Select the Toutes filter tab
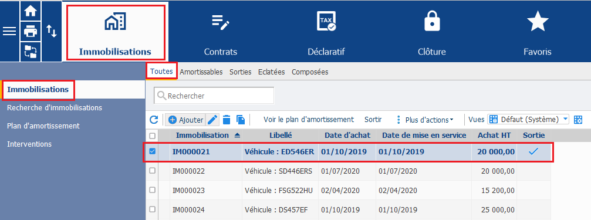 coord(161,72)
